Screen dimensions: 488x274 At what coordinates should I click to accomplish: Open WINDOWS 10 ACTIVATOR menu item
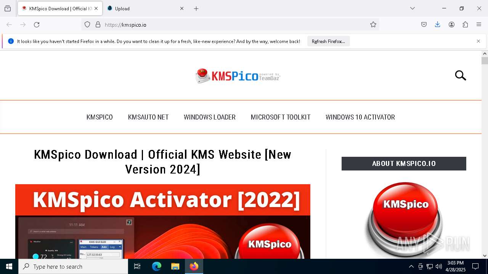pyautogui.click(x=360, y=117)
